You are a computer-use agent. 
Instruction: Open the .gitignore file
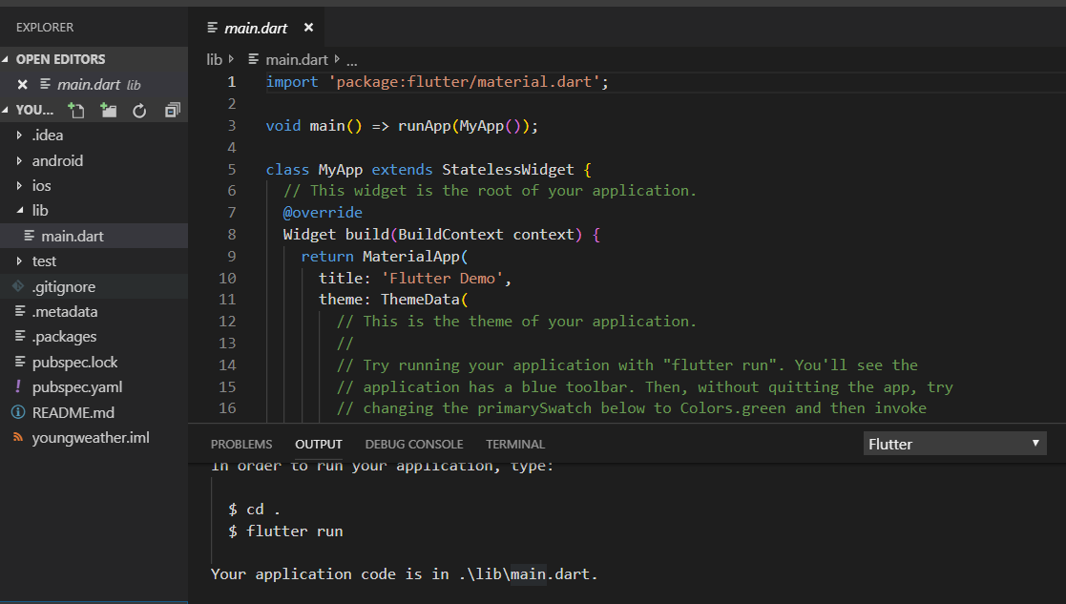click(x=94, y=286)
